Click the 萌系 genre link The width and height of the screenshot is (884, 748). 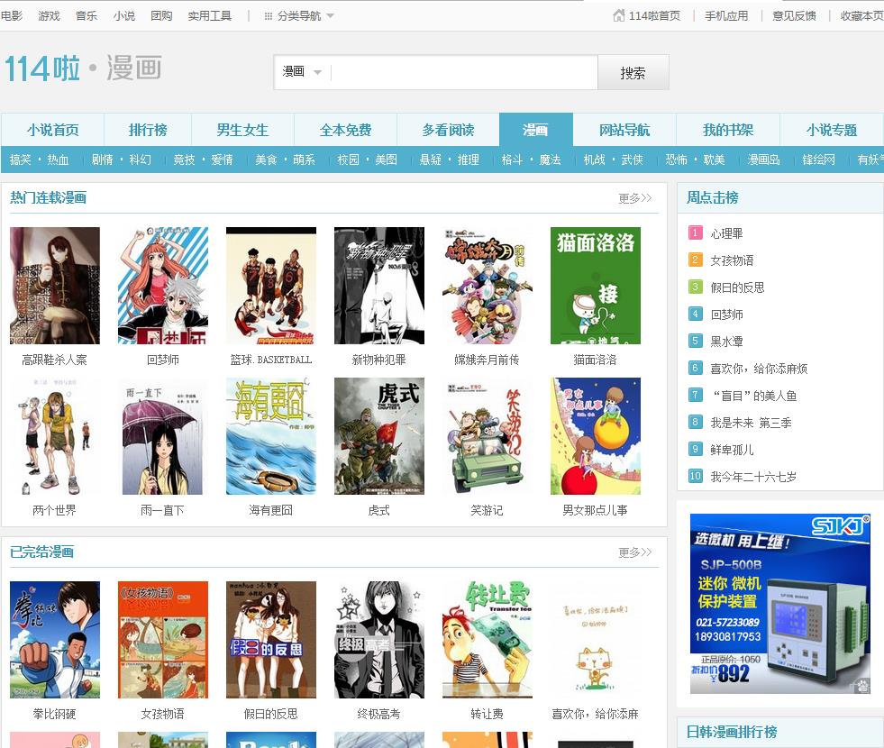click(x=304, y=160)
